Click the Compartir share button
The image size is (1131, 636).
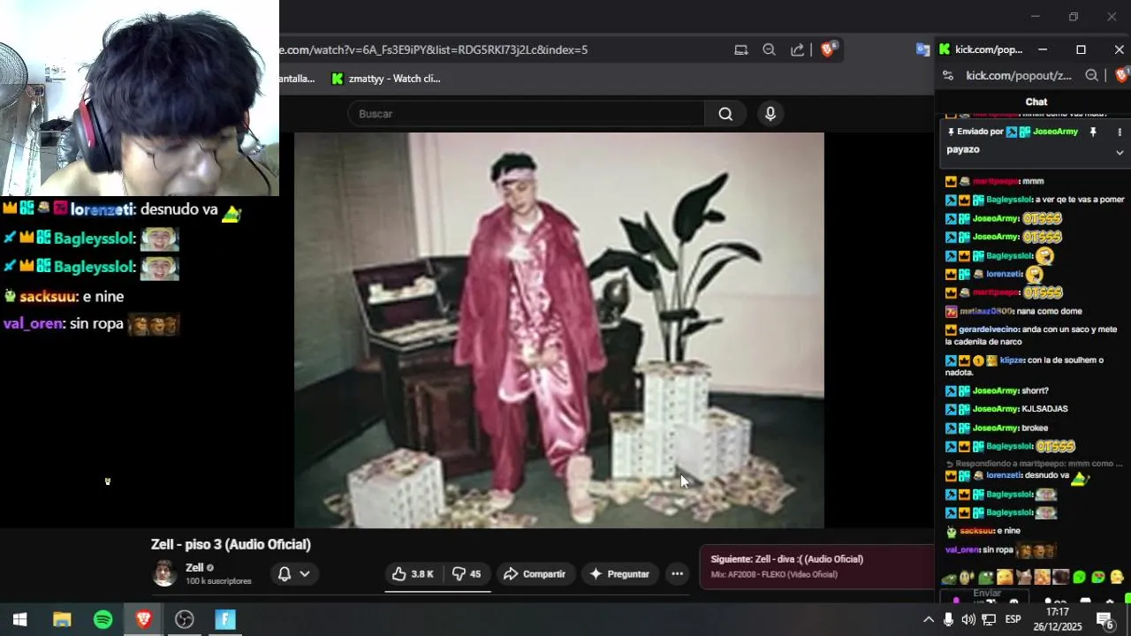tap(535, 574)
